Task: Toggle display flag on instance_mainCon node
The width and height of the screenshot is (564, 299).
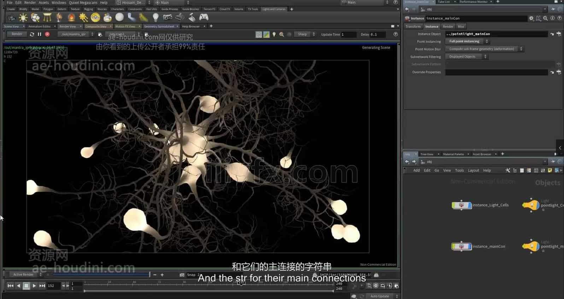Action: pos(469,246)
